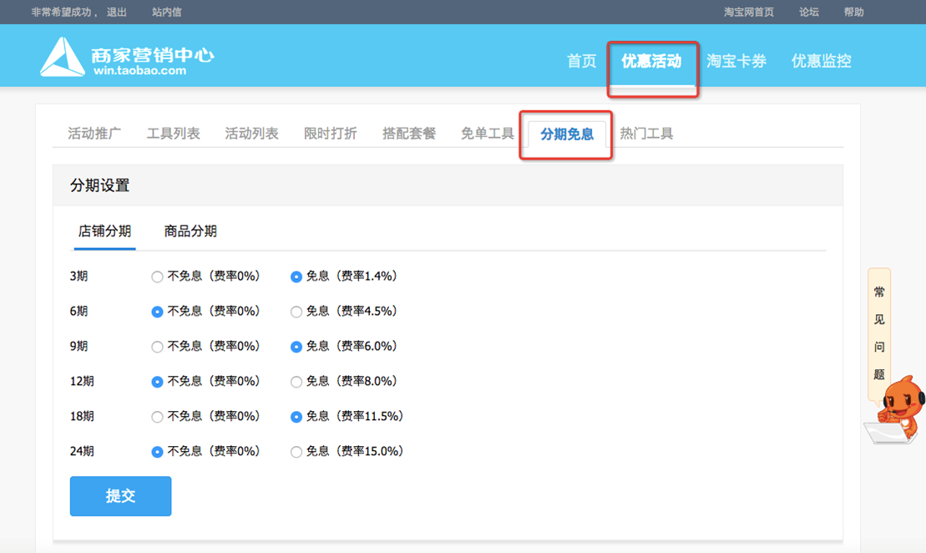The image size is (926, 553).
Task: Go to the 限时打折 tab
Action: 330,134
